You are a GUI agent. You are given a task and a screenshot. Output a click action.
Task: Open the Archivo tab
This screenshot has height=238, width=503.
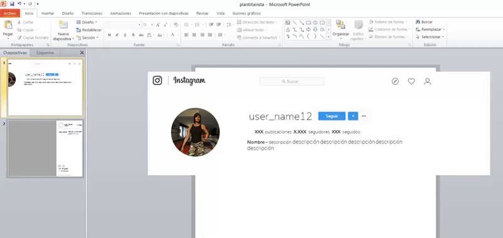(x=10, y=13)
